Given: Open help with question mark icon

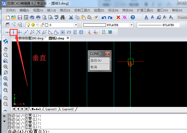Looking at the screenshot, I should tap(133, 17).
